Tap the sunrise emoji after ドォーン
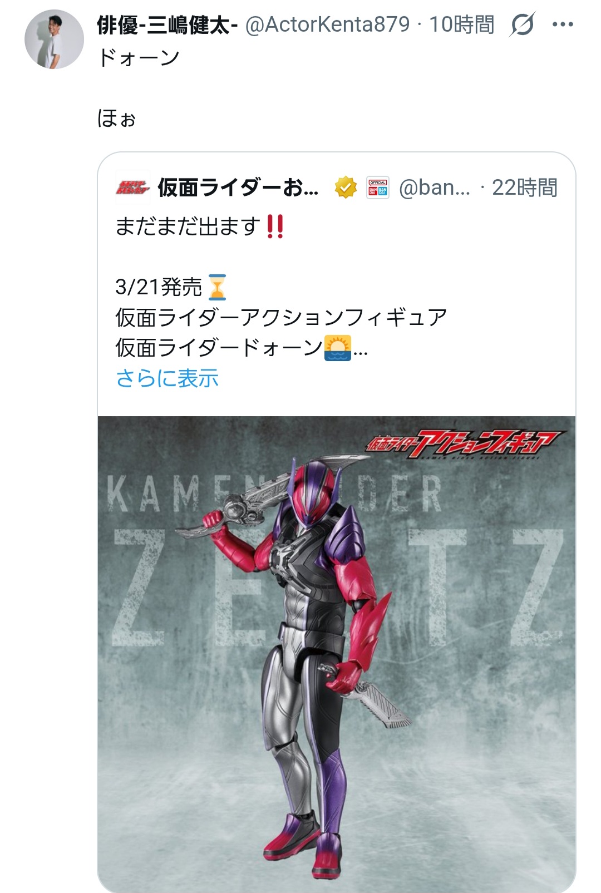Screen dimensions: 601x893 pyautogui.click(x=338, y=348)
